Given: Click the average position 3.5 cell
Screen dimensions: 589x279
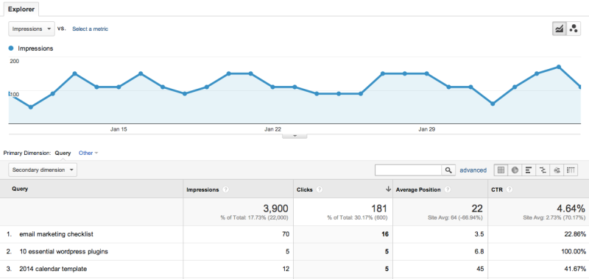Looking at the screenshot, I should click(480, 234).
